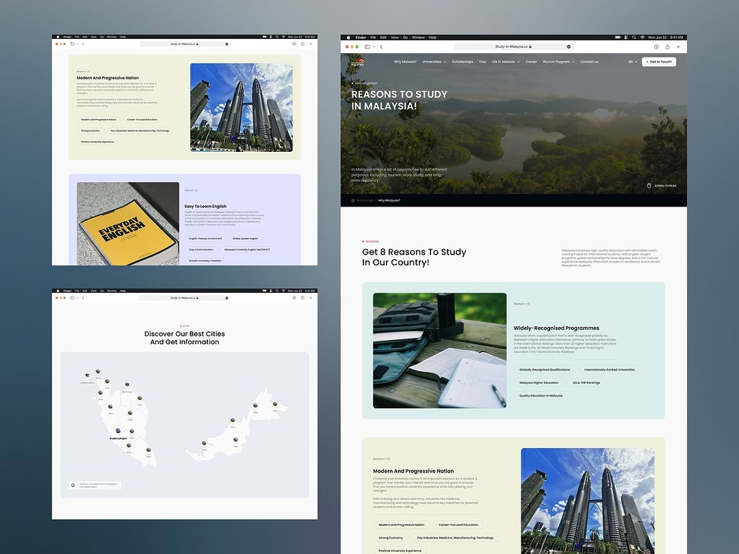This screenshot has width=739, height=554.
Task: Open File menu in right window
Action: (373, 37)
